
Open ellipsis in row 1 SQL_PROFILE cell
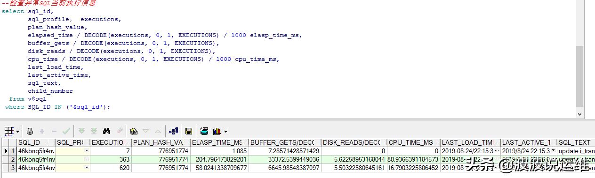(86, 151)
